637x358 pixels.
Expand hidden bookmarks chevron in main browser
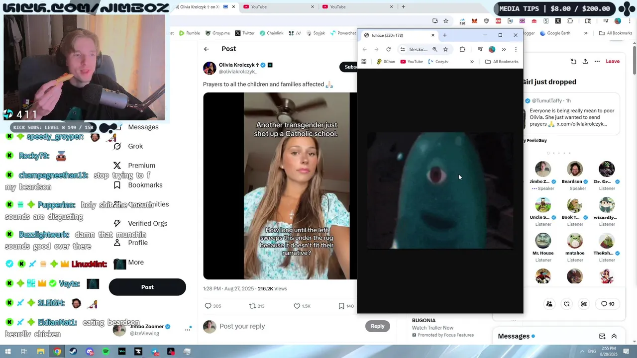coord(586,33)
